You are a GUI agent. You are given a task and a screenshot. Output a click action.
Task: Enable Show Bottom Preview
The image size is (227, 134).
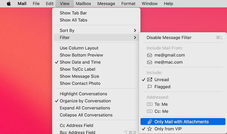[96, 55]
